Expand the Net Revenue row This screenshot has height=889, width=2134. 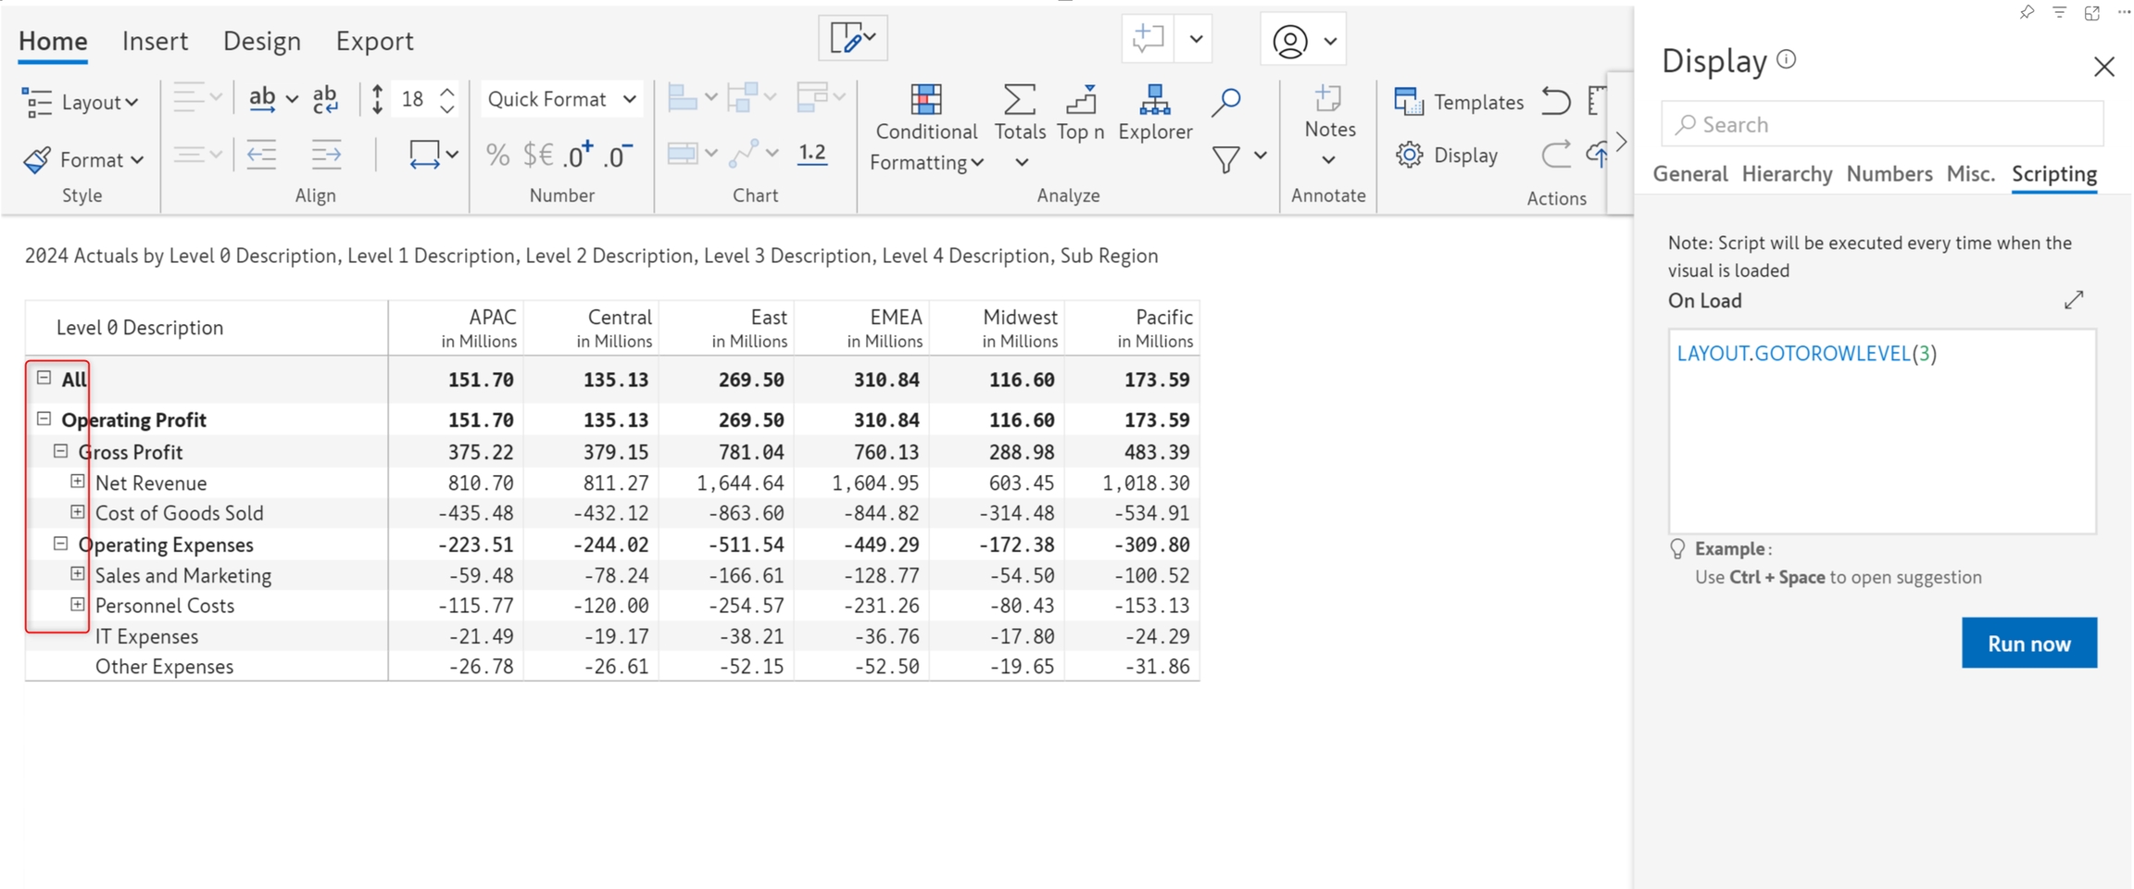point(78,482)
